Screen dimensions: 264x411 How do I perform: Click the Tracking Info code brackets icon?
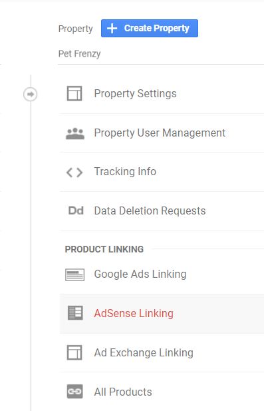[74, 173]
